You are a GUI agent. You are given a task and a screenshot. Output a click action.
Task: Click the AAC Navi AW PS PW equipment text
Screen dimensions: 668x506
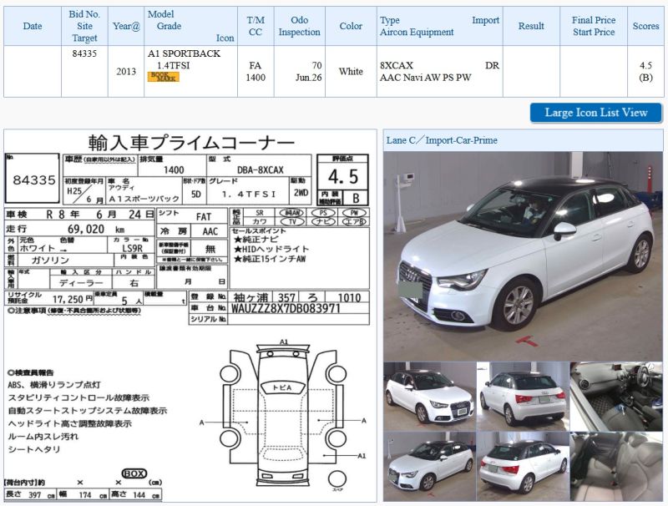tap(426, 78)
